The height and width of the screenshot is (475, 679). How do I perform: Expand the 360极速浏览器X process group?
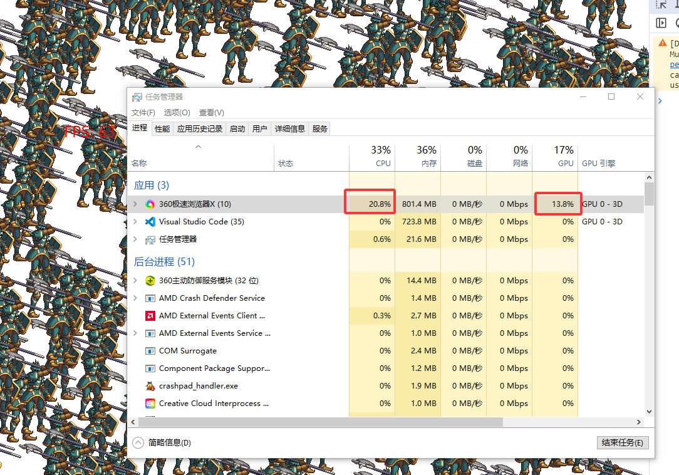click(135, 204)
